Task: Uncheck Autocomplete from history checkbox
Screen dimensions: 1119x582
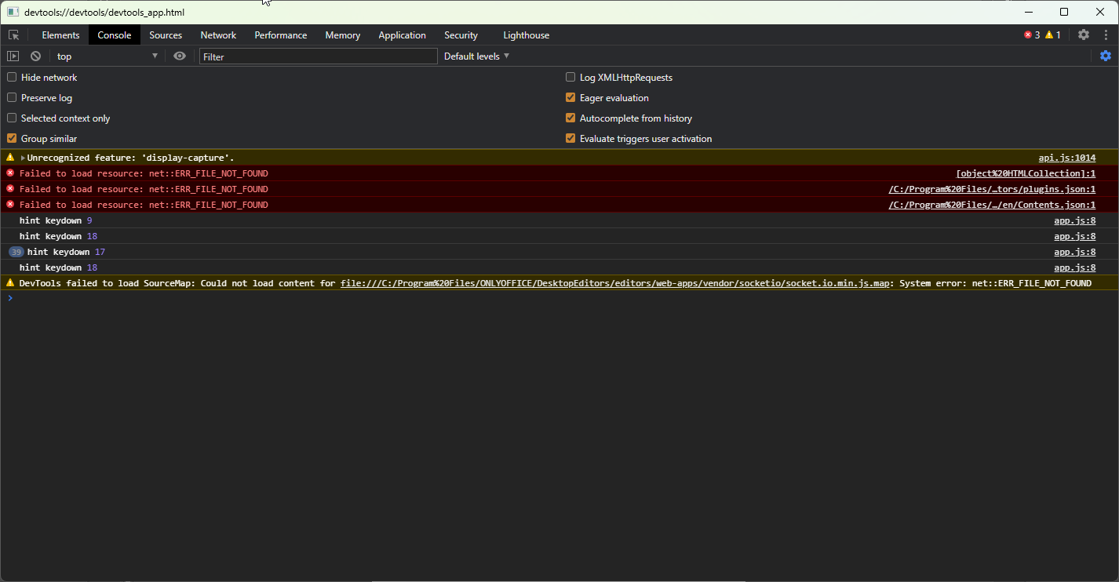Action: pos(570,118)
